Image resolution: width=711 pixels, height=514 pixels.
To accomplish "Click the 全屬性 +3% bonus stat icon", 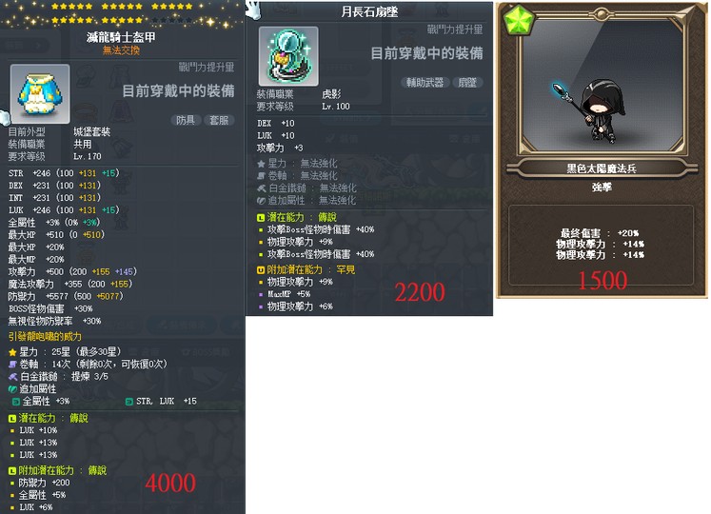I will pyautogui.click(x=16, y=402).
